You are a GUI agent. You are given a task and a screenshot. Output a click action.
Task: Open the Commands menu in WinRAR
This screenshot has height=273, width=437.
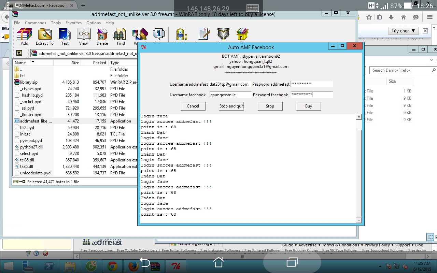36,23
